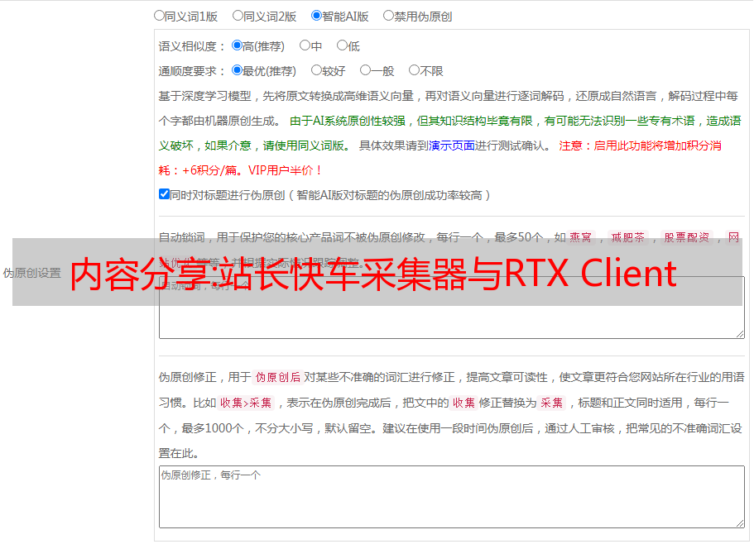Click the red 注意 points warning text
This screenshot has width=754, height=544.
(x=440, y=158)
